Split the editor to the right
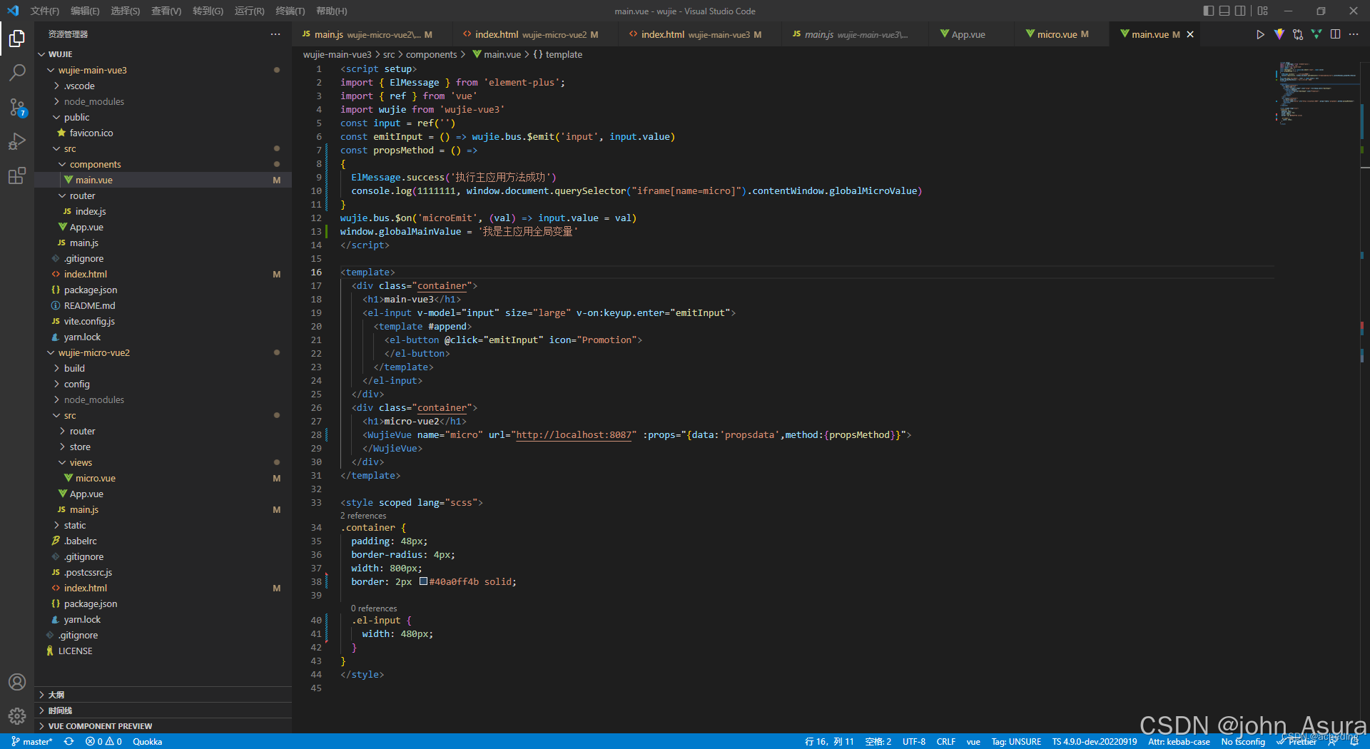The height and width of the screenshot is (749, 1370). coord(1335,34)
